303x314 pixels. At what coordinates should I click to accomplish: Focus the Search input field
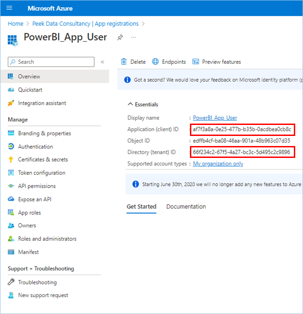51,62
